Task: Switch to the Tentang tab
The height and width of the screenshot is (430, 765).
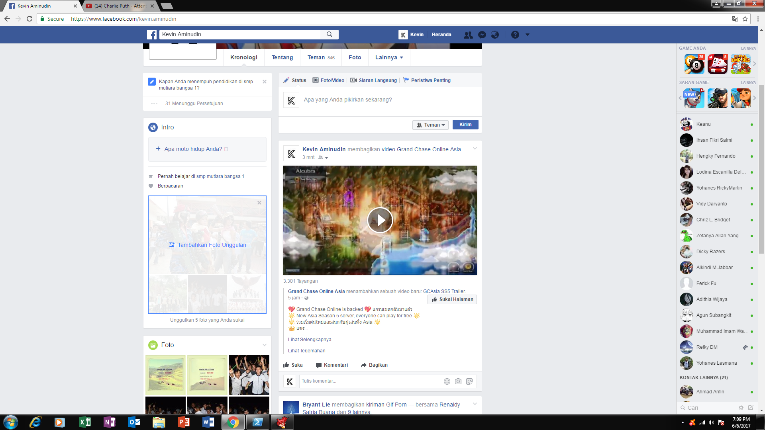Action: pos(282,57)
